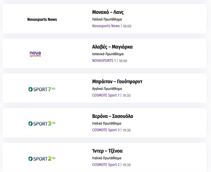Viewport: 211px width, 172px height.
Task: Select the Βερόνα – Σασουόλο match title
Action: [x=113, y=116]
